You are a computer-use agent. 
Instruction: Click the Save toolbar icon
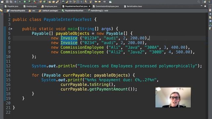coord(7,2)
